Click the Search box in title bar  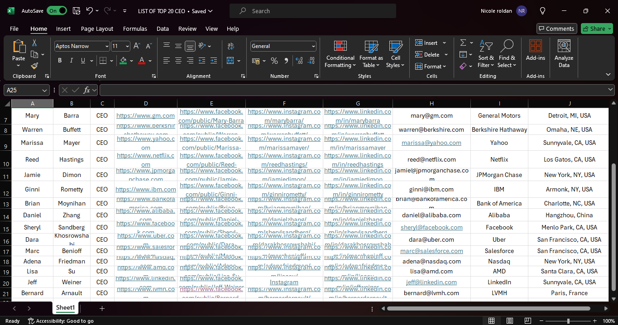click(x=312, y=11)
